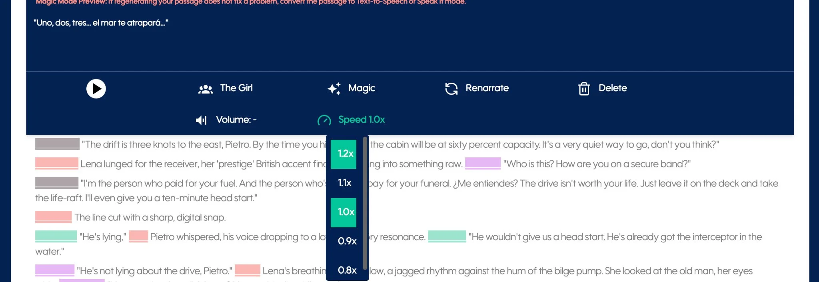Click the Volume speaker icon
The width and height of the screenshot is (819, 282).
coord(201,120)
